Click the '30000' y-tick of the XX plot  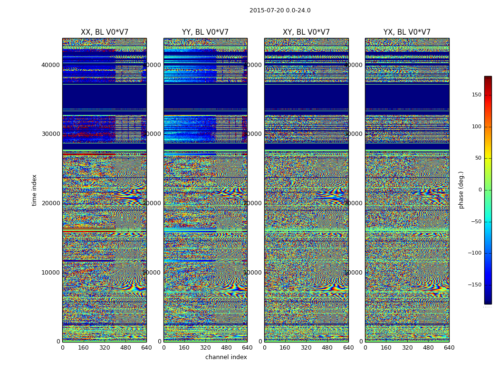pos(50,134)
